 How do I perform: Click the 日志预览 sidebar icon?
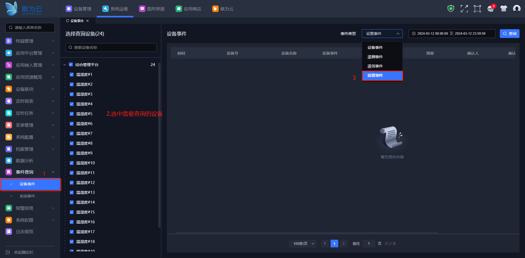click(9, 232)
